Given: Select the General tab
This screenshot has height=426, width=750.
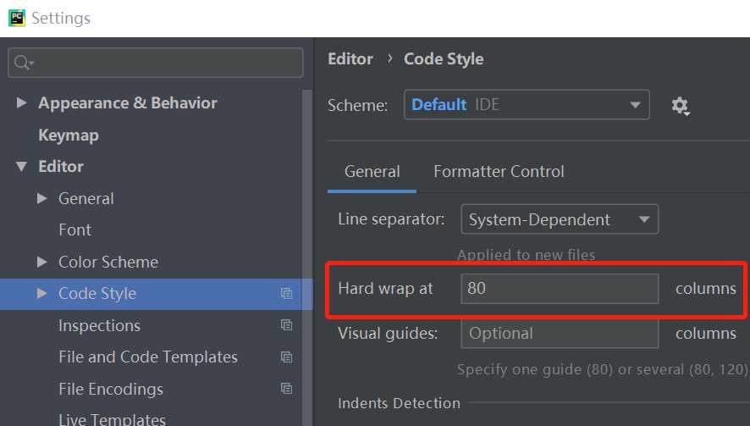Looking at the screenshot, I should coord(372,172).
